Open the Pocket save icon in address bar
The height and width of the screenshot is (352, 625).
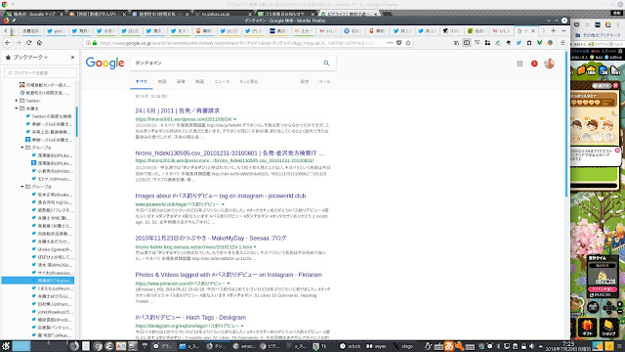point(399,43)
